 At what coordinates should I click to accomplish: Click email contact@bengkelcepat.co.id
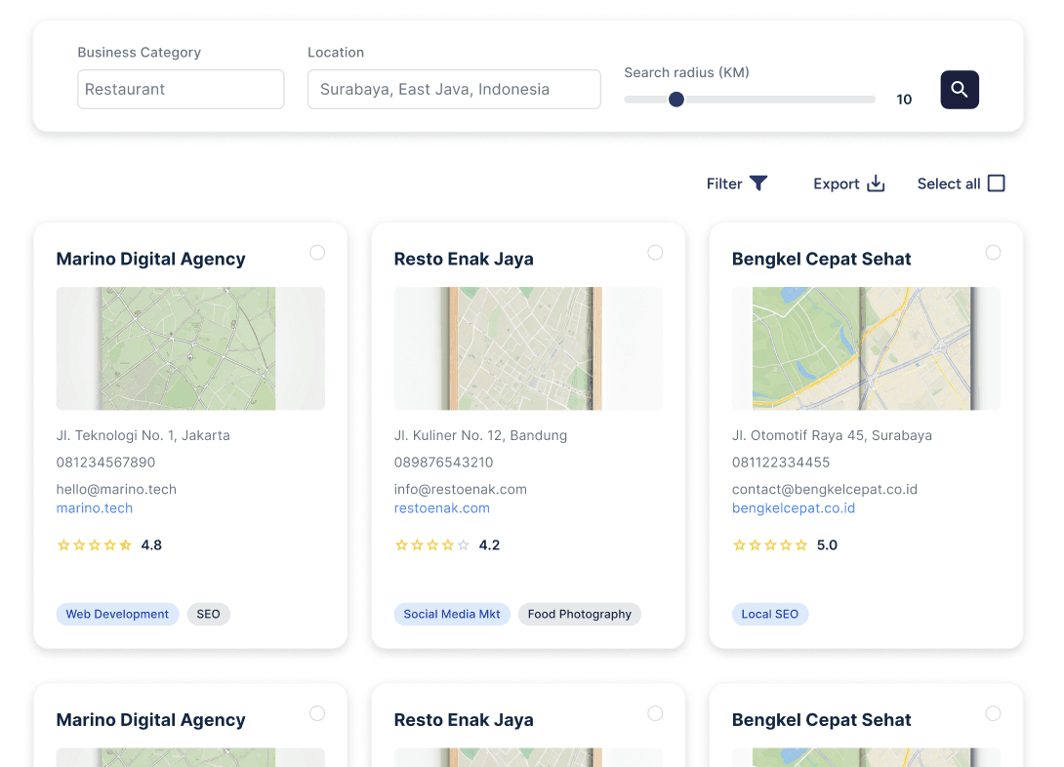click(825, 489)
